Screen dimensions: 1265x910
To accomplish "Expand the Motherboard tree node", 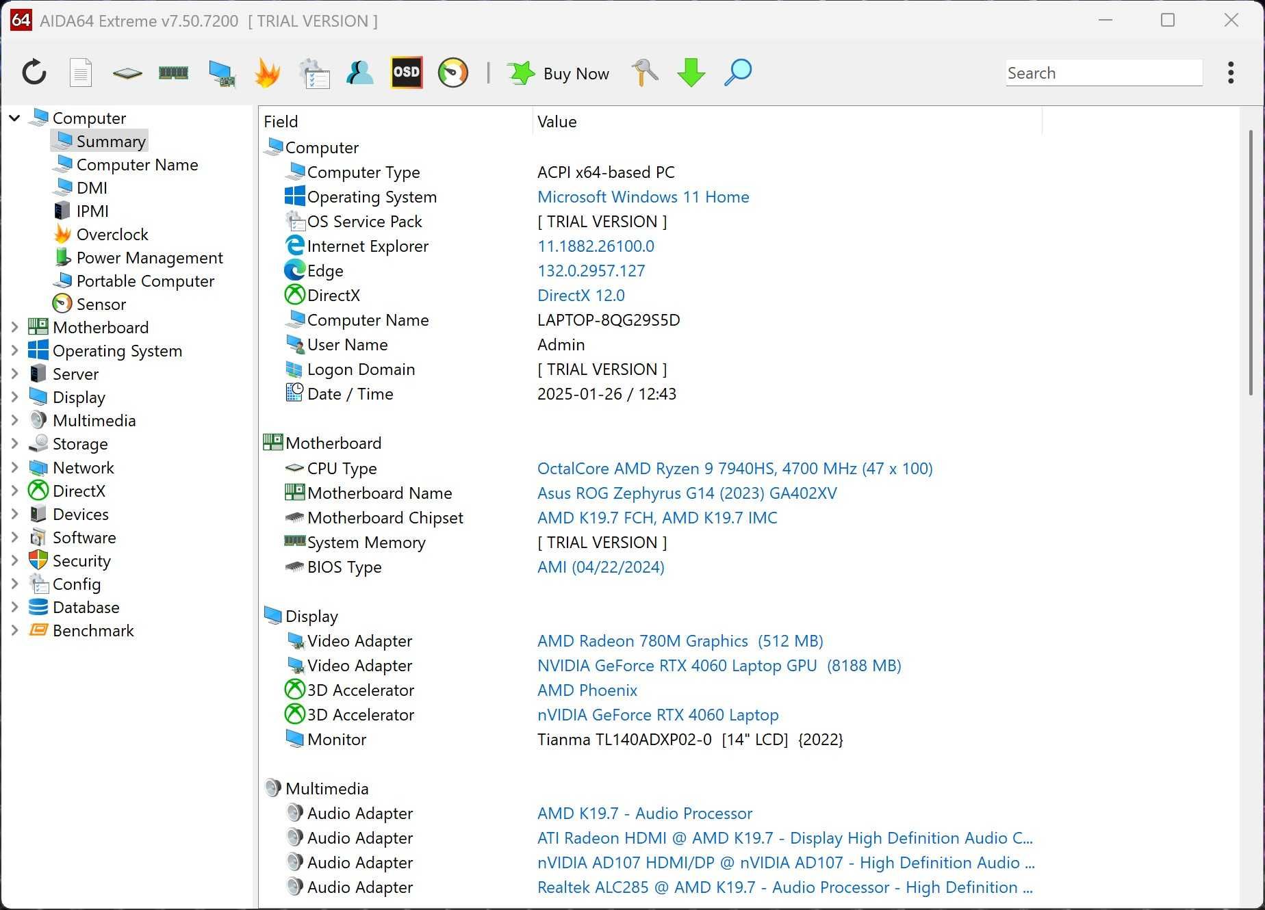I will coord(14,327).
